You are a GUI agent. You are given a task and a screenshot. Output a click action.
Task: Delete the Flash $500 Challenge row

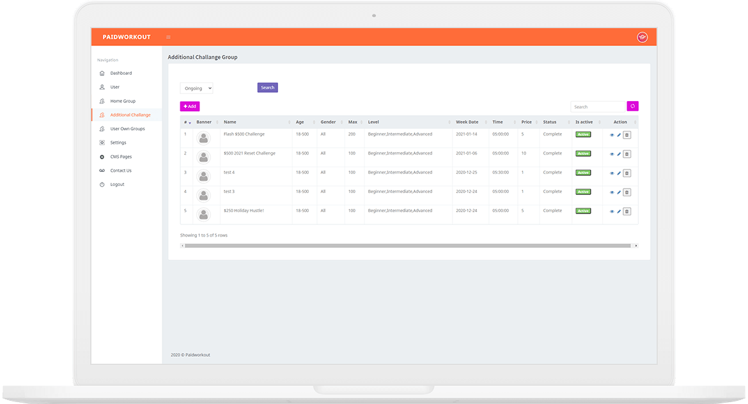(x=627, y=135)
